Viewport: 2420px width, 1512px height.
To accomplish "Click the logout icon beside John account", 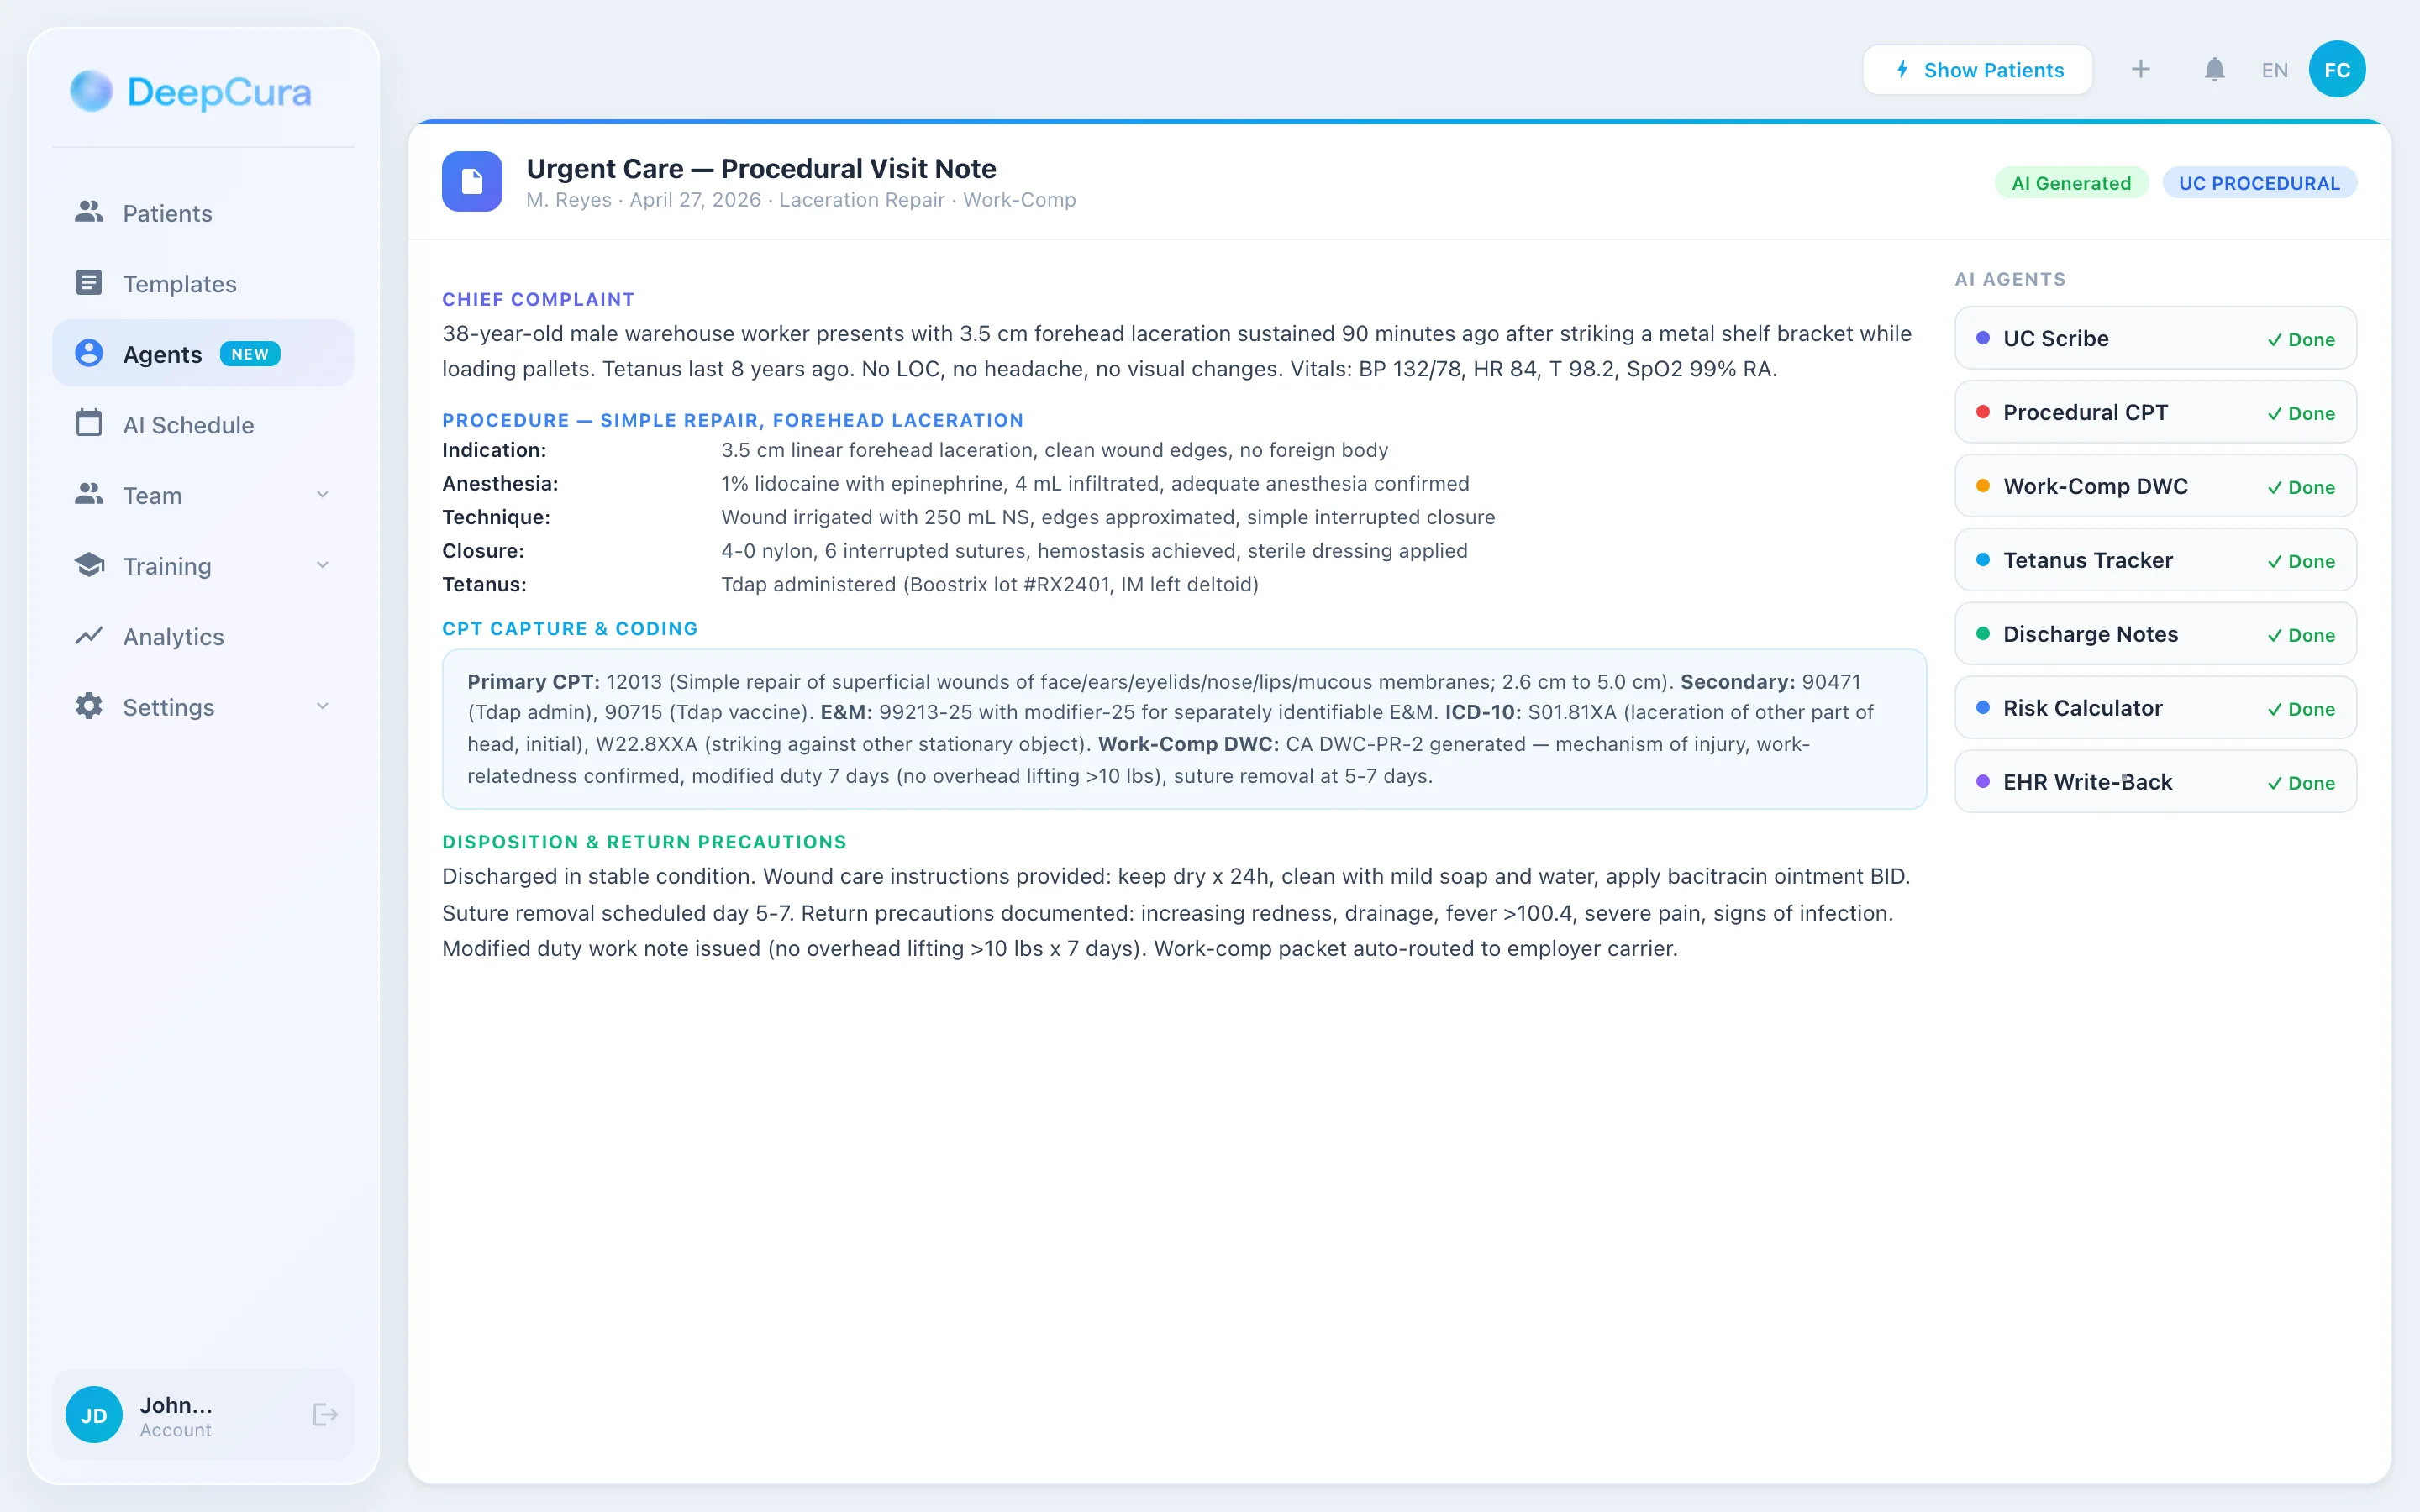I will [x=325, y=1414].
